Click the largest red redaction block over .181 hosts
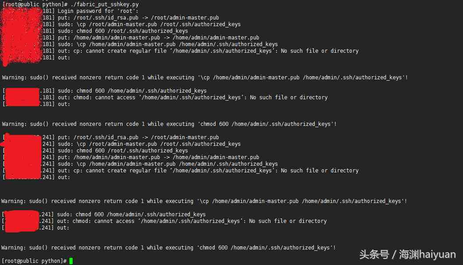Screen dimensions: 463x265 coord(21,35)
